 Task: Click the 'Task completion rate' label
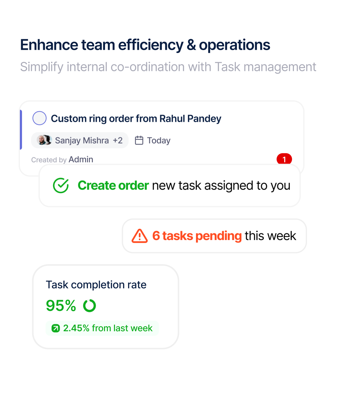pos(96,285)
